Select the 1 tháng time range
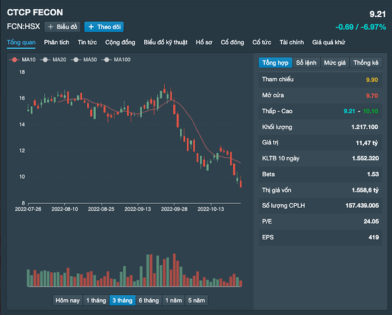 [x=95, y=300]
